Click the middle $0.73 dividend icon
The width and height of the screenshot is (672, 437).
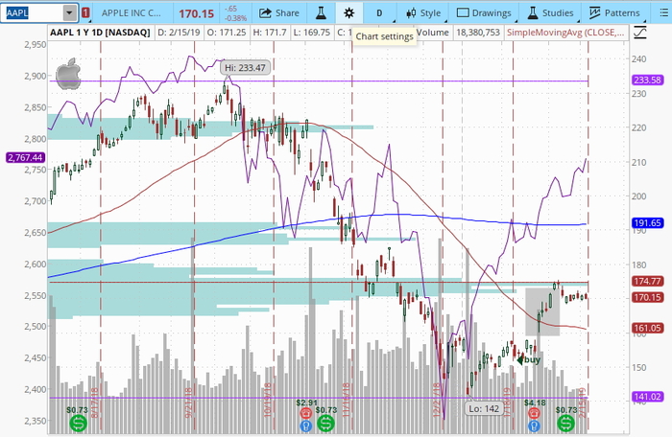(x=325, y=424)
